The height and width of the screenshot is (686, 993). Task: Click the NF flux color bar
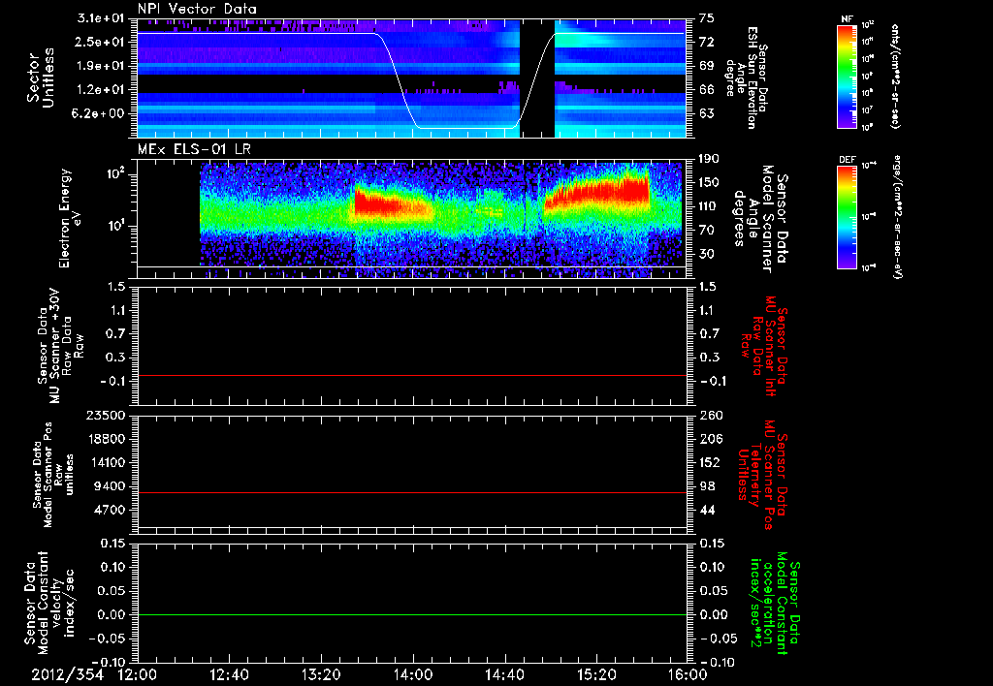coord(847,76)
